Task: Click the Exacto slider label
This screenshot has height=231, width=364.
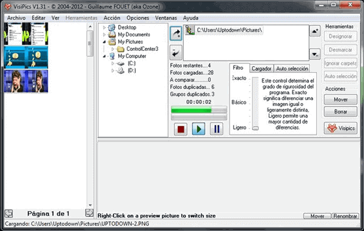Action: pos(239,78)
